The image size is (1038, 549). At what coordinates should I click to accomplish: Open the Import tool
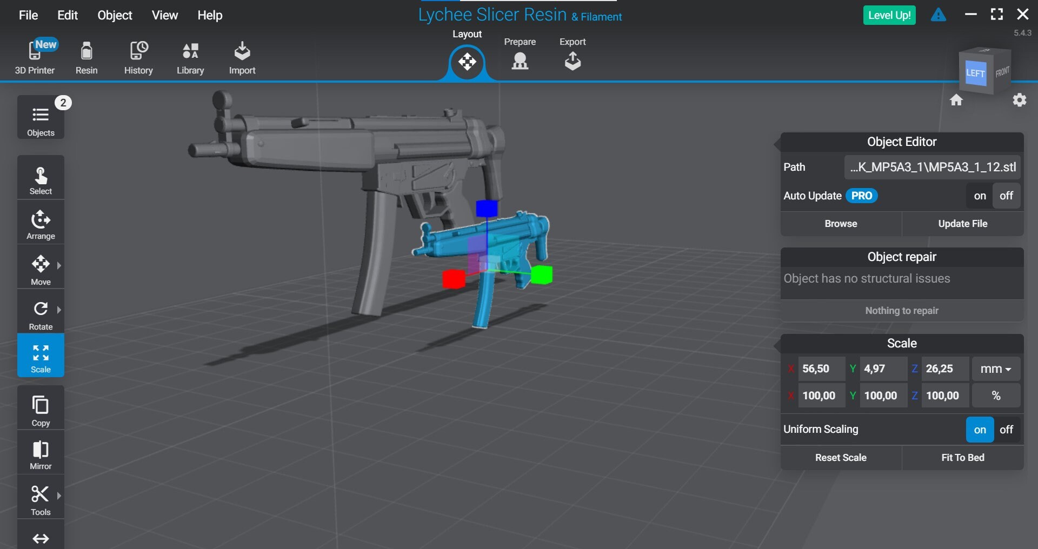[242, 57]
